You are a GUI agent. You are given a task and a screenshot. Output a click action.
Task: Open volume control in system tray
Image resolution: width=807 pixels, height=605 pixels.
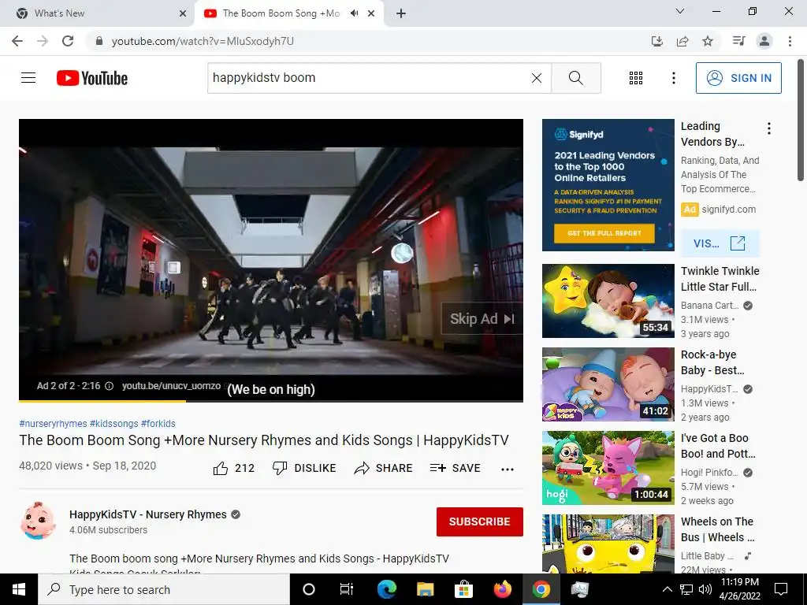[x=705, y=589]
